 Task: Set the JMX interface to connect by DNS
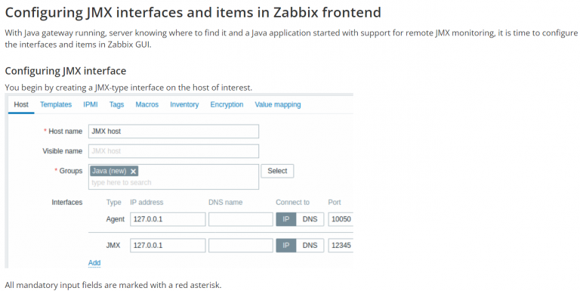click(x=310, y=246)
